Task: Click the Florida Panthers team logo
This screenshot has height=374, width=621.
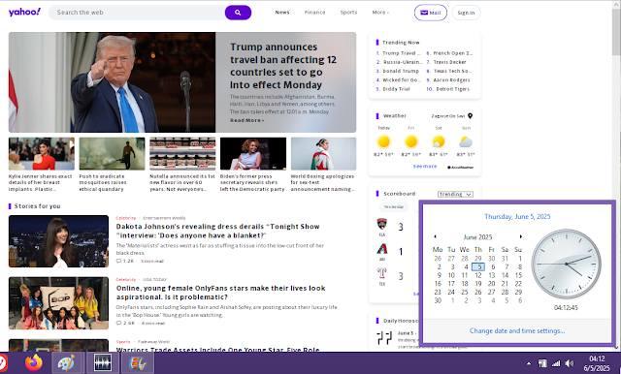Action: click(381, 224)
